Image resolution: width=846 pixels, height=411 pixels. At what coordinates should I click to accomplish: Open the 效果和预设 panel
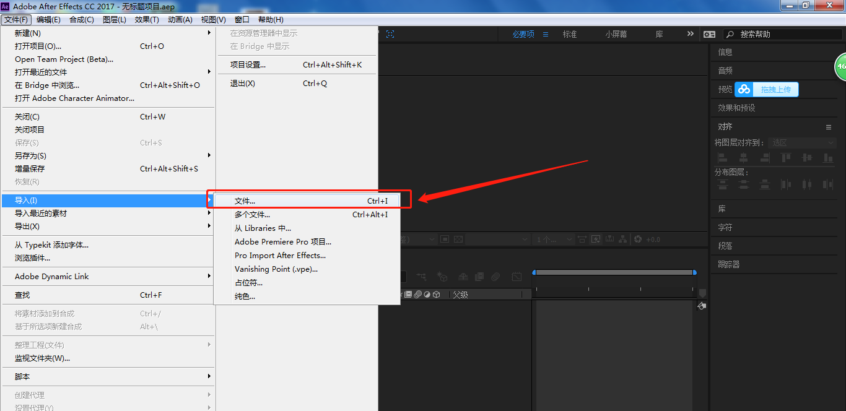736,108
